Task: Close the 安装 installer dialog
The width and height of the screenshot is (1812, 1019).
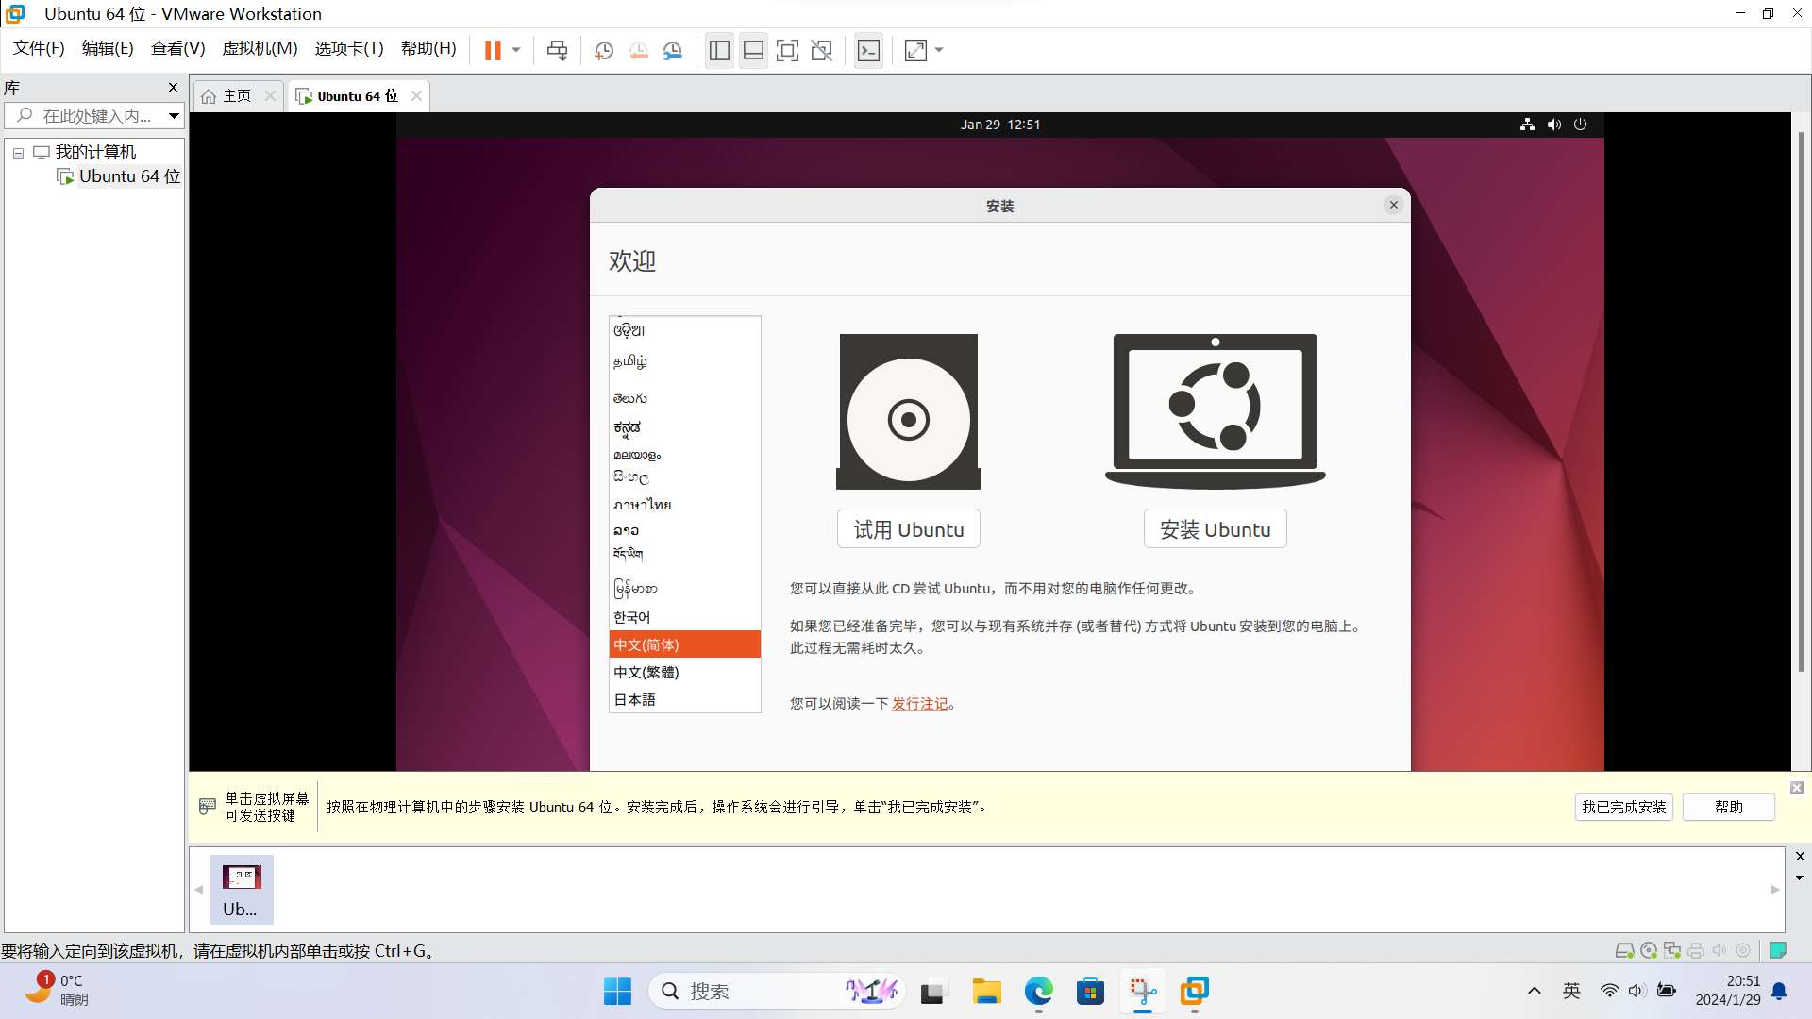Action: [x=1394, y=206]
